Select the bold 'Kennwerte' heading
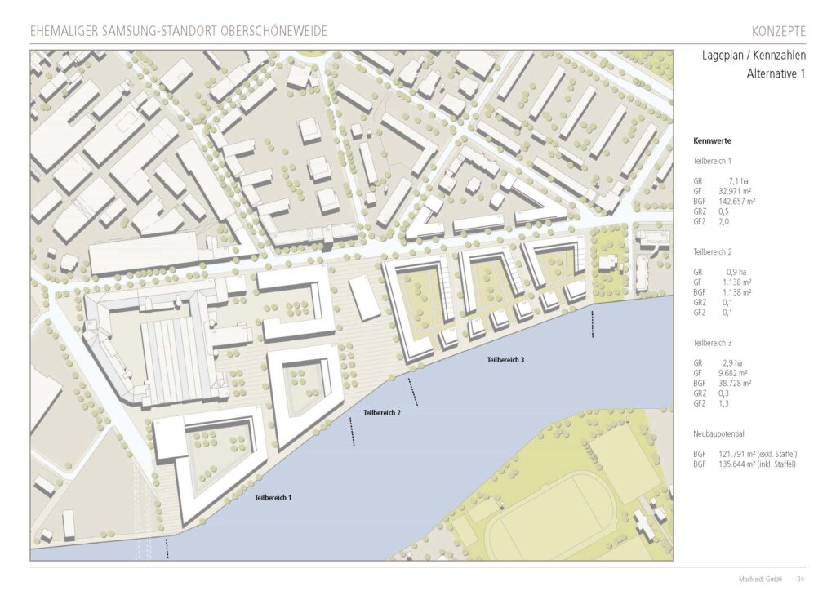 click(x=712, y=140)
